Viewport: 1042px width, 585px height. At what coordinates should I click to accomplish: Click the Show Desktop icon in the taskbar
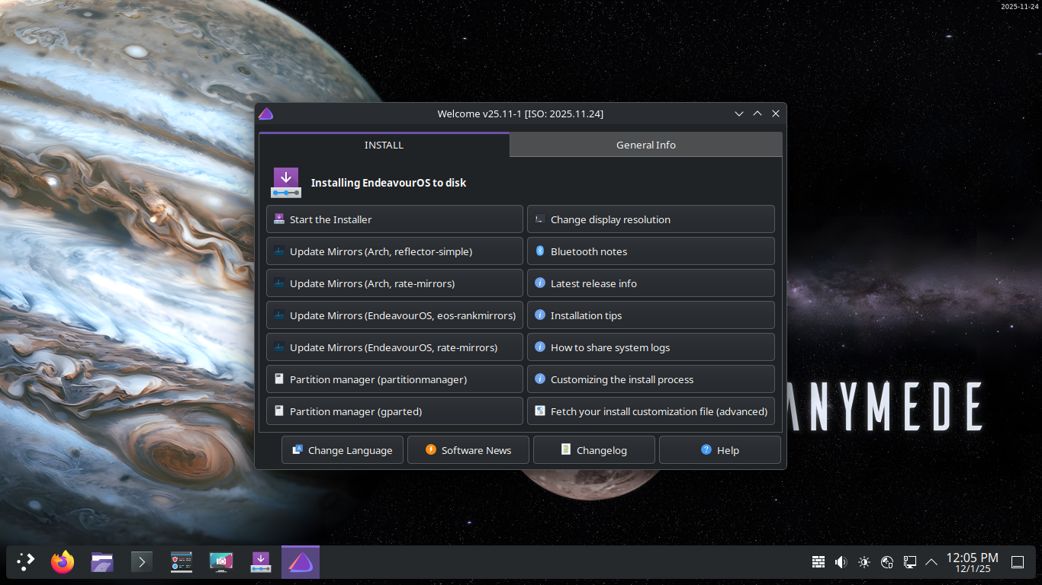click(1018, 562)
